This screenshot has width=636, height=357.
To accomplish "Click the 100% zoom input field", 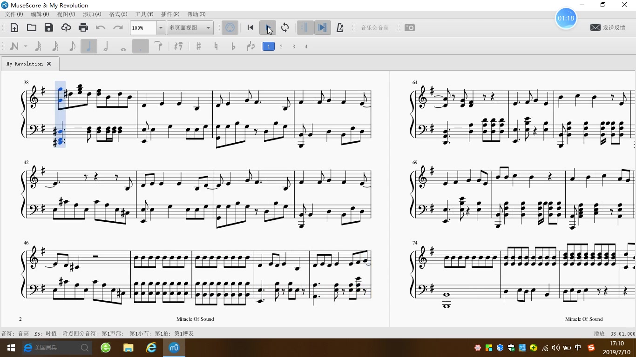I will click(143, 28).
